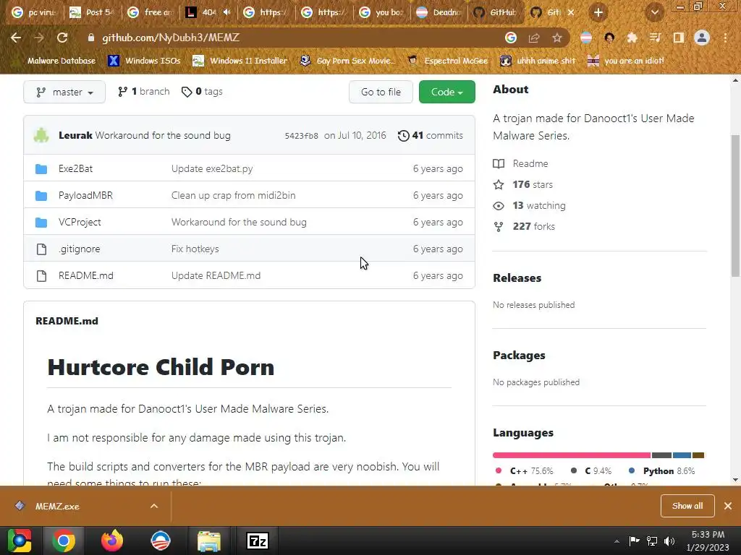Click the PayloadMBR folder icon
741x555 pixels.
(41, 195)
